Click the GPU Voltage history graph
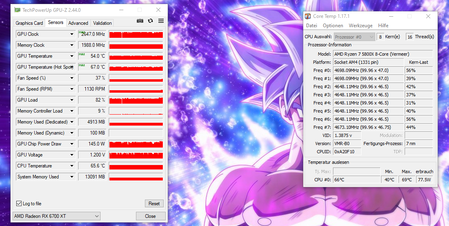449x226 pixels. click(136, 155)
